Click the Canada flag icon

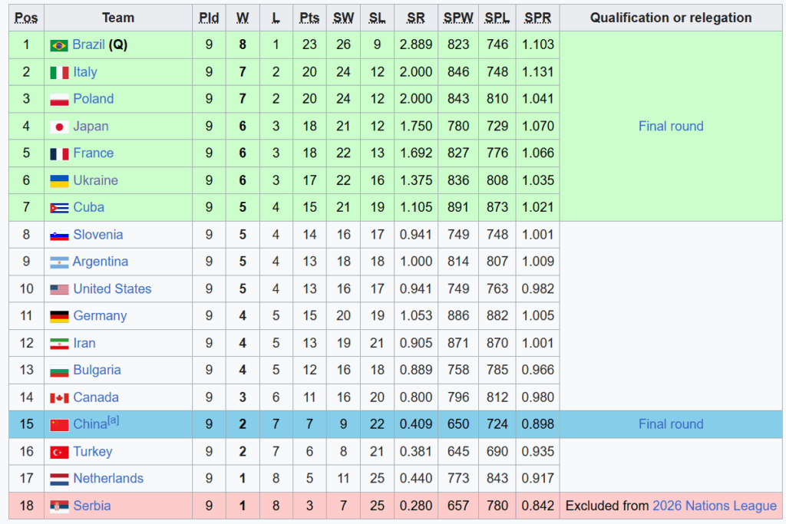pos(59,397)
